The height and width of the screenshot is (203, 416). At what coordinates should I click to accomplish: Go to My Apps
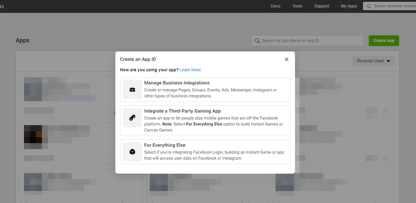coord(349,6)
